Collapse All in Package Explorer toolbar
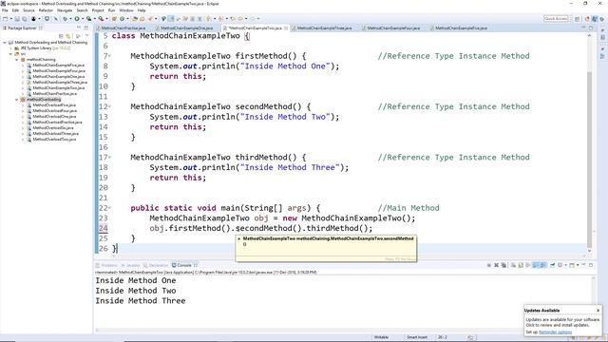 tap(61, 36)
